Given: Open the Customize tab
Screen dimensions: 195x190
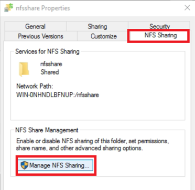Looking at the screenshot, I should (103, 36).
